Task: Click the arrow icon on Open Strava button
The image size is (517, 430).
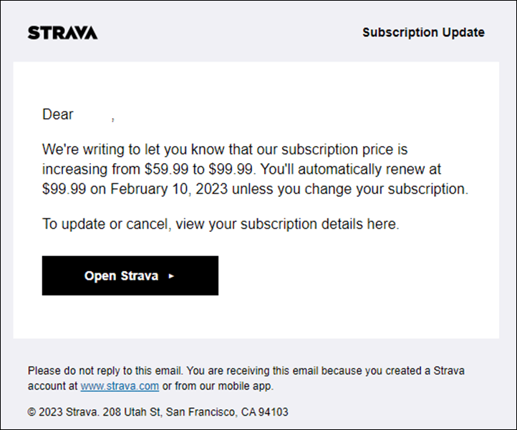Action: (171, 276)
